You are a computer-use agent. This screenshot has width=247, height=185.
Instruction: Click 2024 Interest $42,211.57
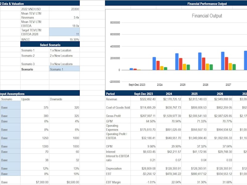click(x=174, y=152)
